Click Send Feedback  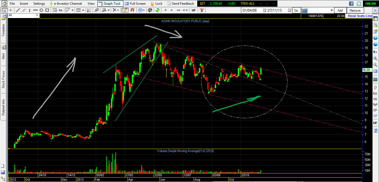[x=180, y=4]
